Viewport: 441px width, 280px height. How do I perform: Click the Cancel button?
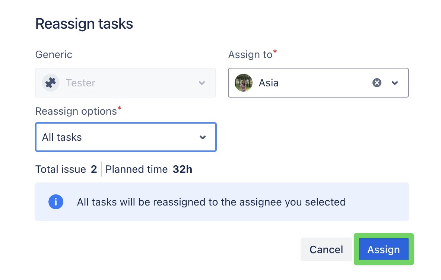[326, 249]
